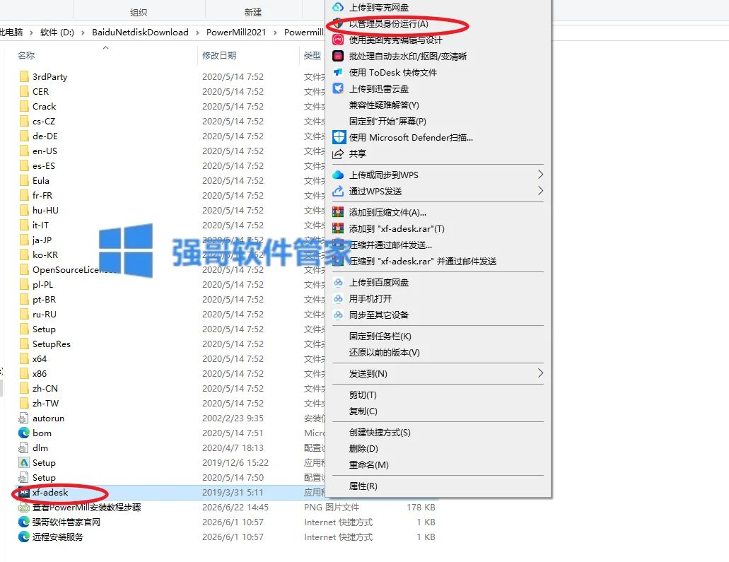Select 剪切(T) from context menu
Image resolution: width=729 pixels, height=562 pixels.
tap(363, 395)
